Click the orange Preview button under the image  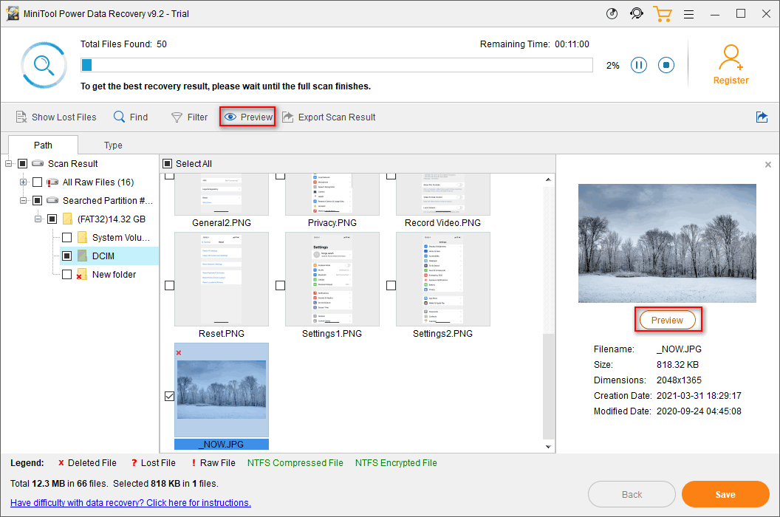(668, 320)
